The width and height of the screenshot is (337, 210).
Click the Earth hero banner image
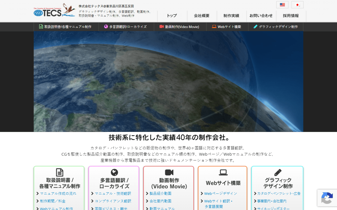[168, 81]
